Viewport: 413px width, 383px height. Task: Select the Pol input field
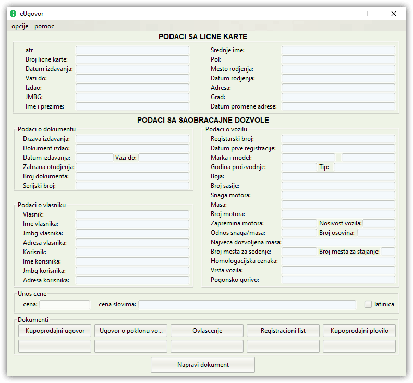(338, 59)
